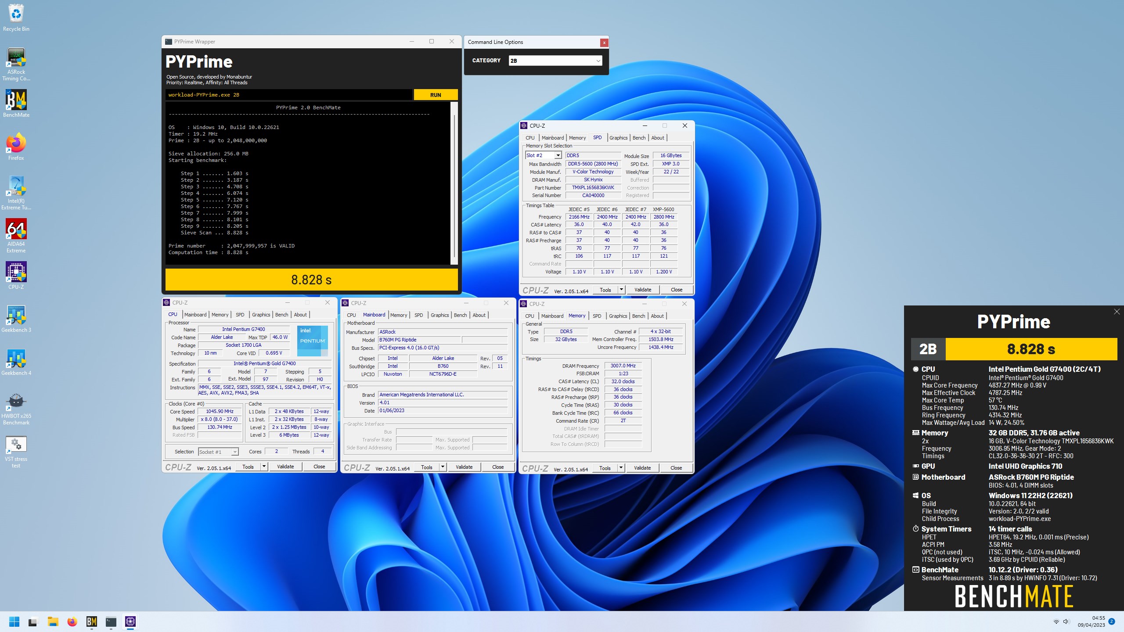Open the Windows Start menu
This screenshot has width=1124, height=632.
[14, 621]
